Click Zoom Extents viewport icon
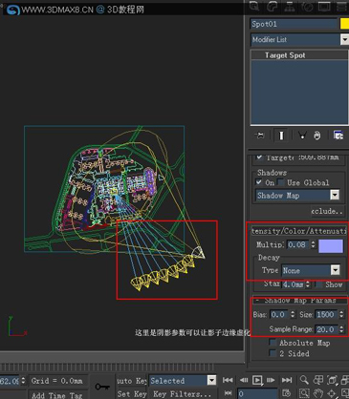349x399 pixels. pos(332,380)
